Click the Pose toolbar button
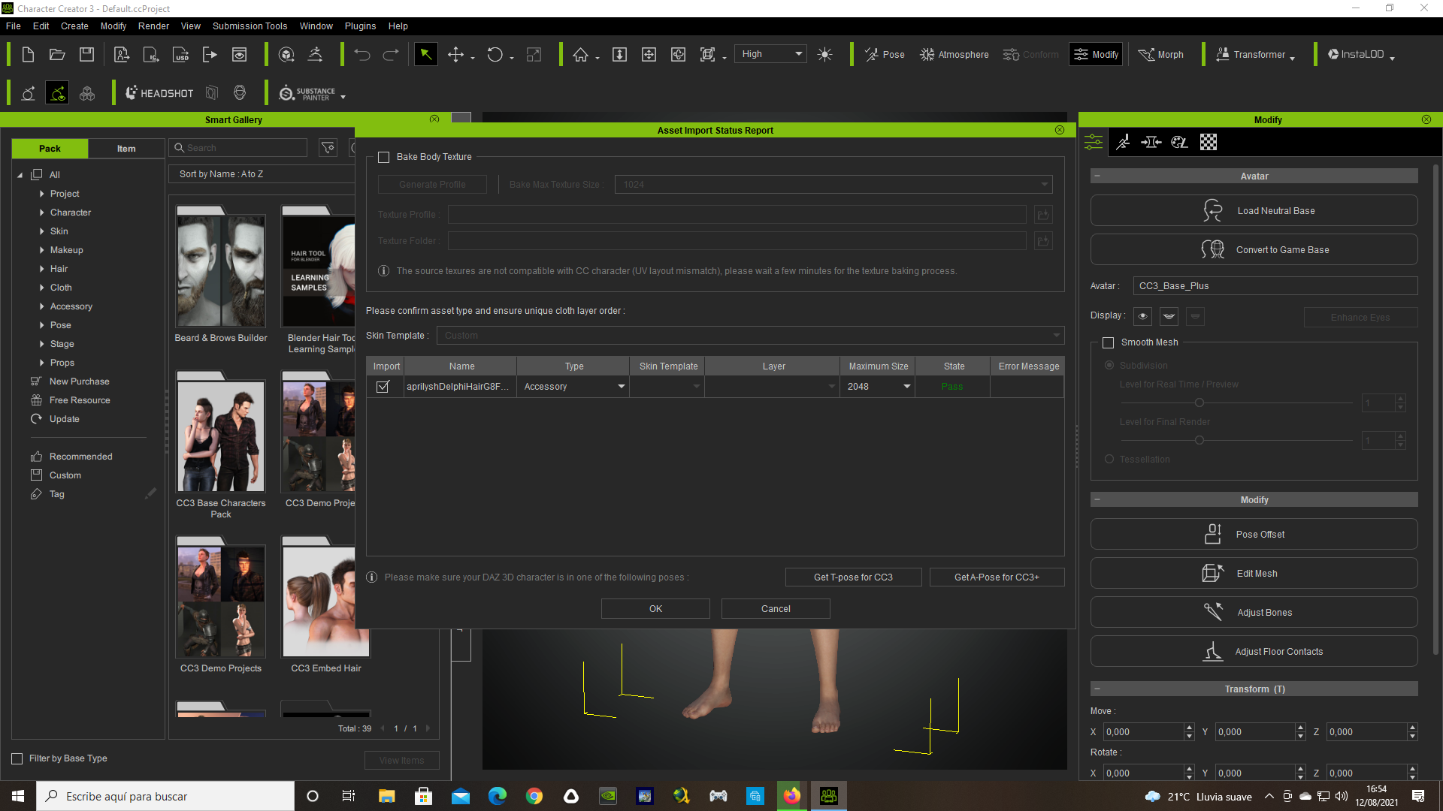This screenshot has width=1443, height=811. coord(885,54)
